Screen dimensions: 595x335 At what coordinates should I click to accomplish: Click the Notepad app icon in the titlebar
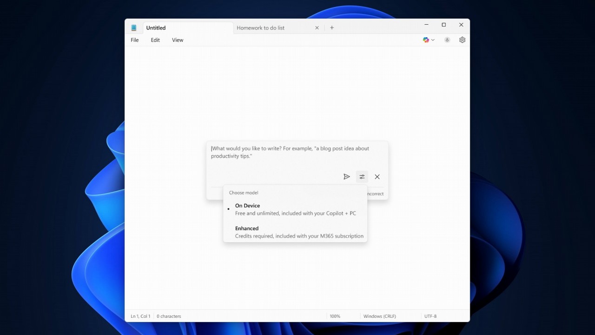(134, 27)
